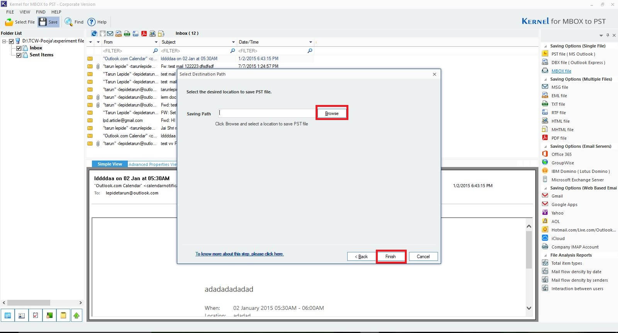618x333 pixels.
Task: Click Cancel in the destination dialog
Action: (x=423, y=256)
